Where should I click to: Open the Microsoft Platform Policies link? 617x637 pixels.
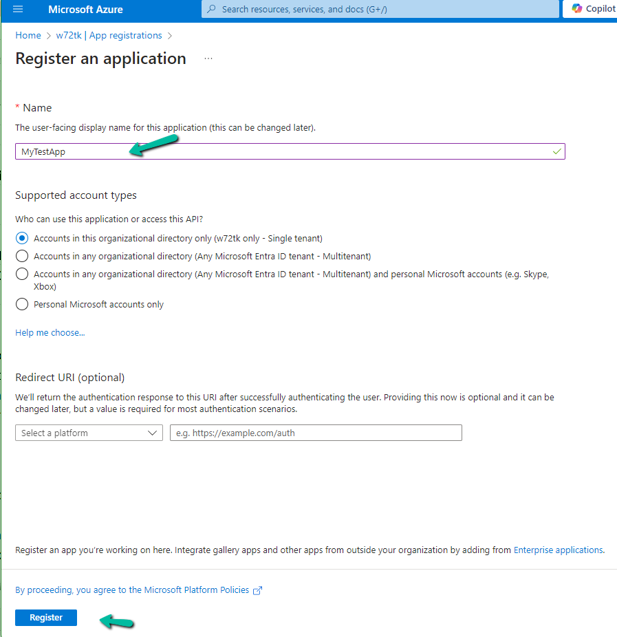pyautogui.click(x=133, y=590)
